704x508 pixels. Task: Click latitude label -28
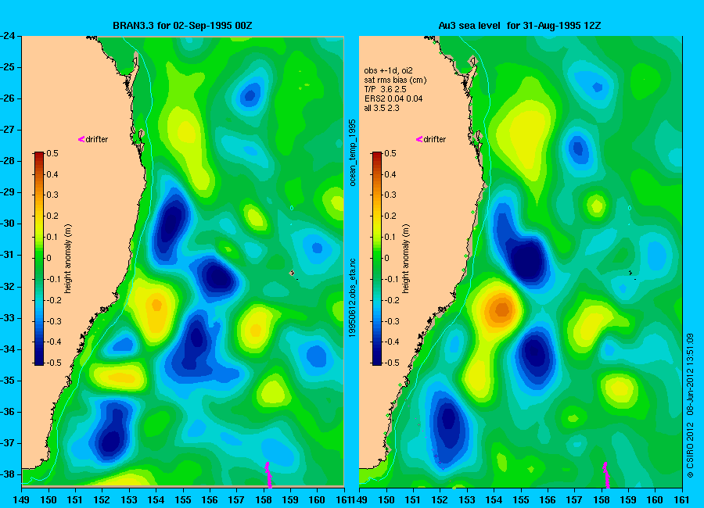coord(9,161)
